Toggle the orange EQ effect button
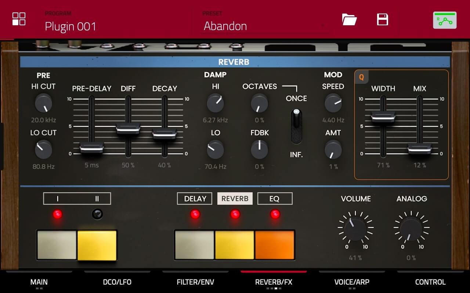This screenshot has height=293, width=470. (275, 245)
